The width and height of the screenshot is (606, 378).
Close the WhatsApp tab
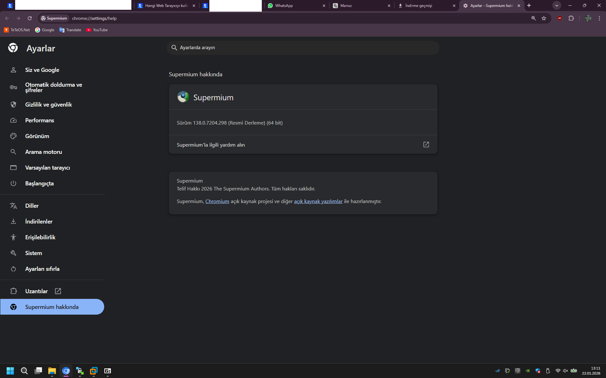(x=324, y=6)
